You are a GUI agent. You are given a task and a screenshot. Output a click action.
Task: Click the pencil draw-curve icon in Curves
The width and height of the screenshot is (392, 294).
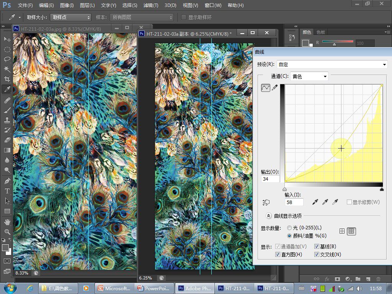[x=274, y=88]
